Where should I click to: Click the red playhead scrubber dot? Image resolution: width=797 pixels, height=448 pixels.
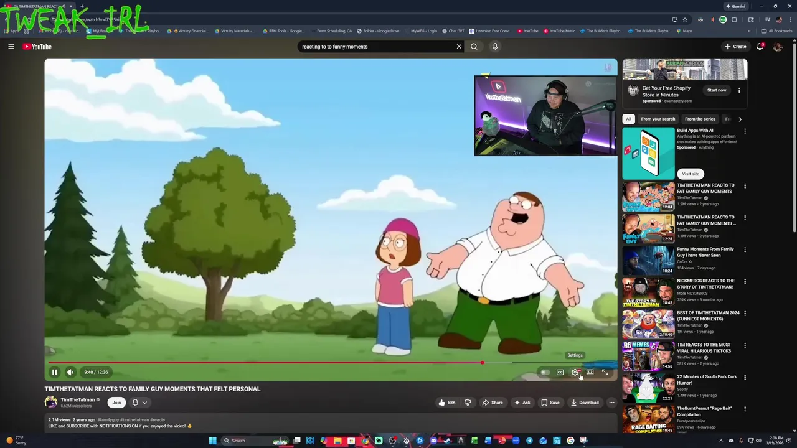click(x=483, y=362)
